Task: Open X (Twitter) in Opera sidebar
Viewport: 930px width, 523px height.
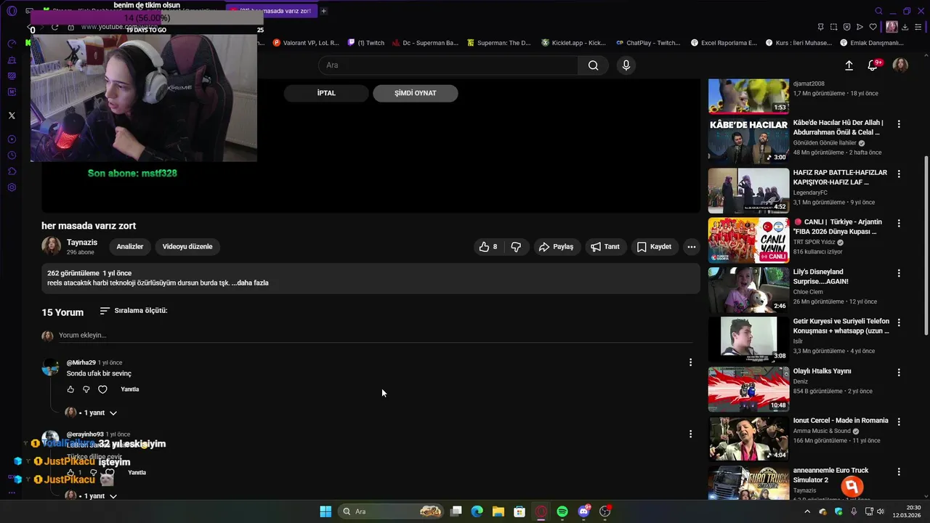Action: pos(12,115)
